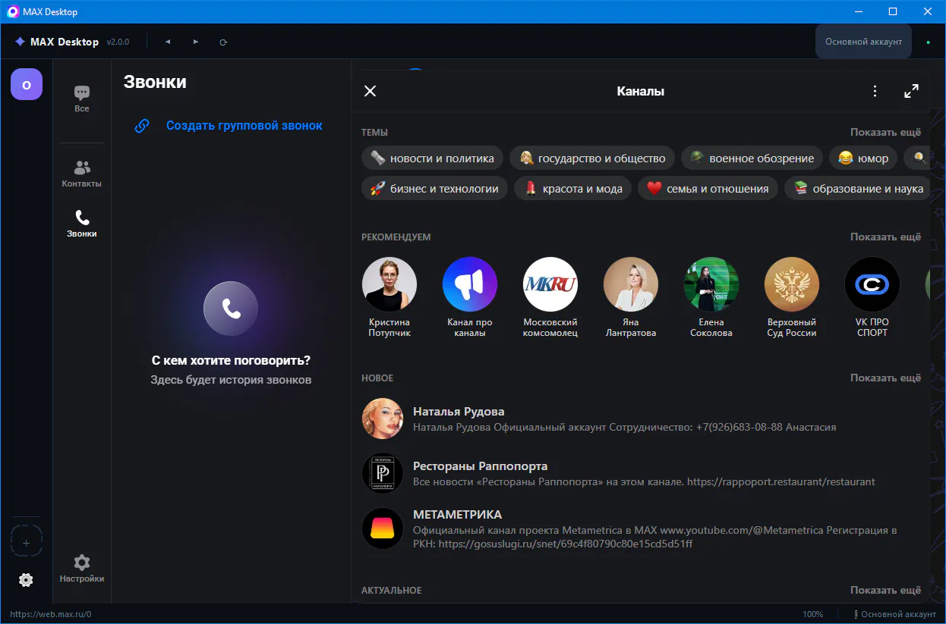
Task: Close the 'Каналы' panel
Action: (370, 91)
